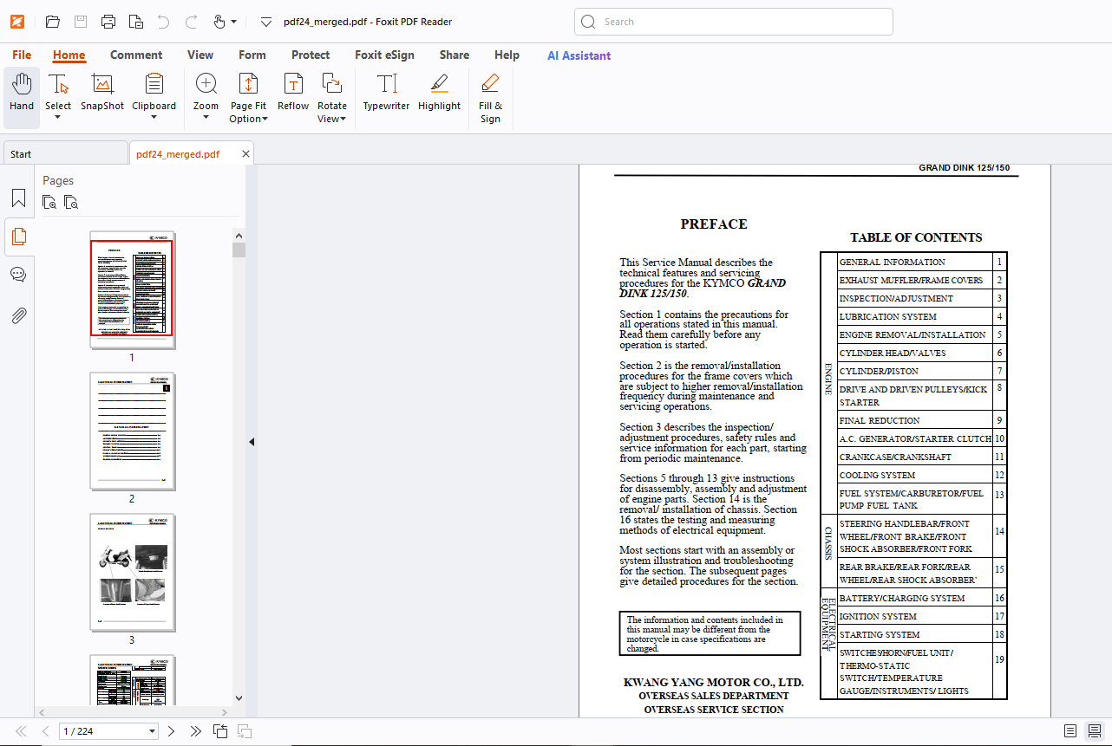Open the Comments side panel

pos(19,275)
